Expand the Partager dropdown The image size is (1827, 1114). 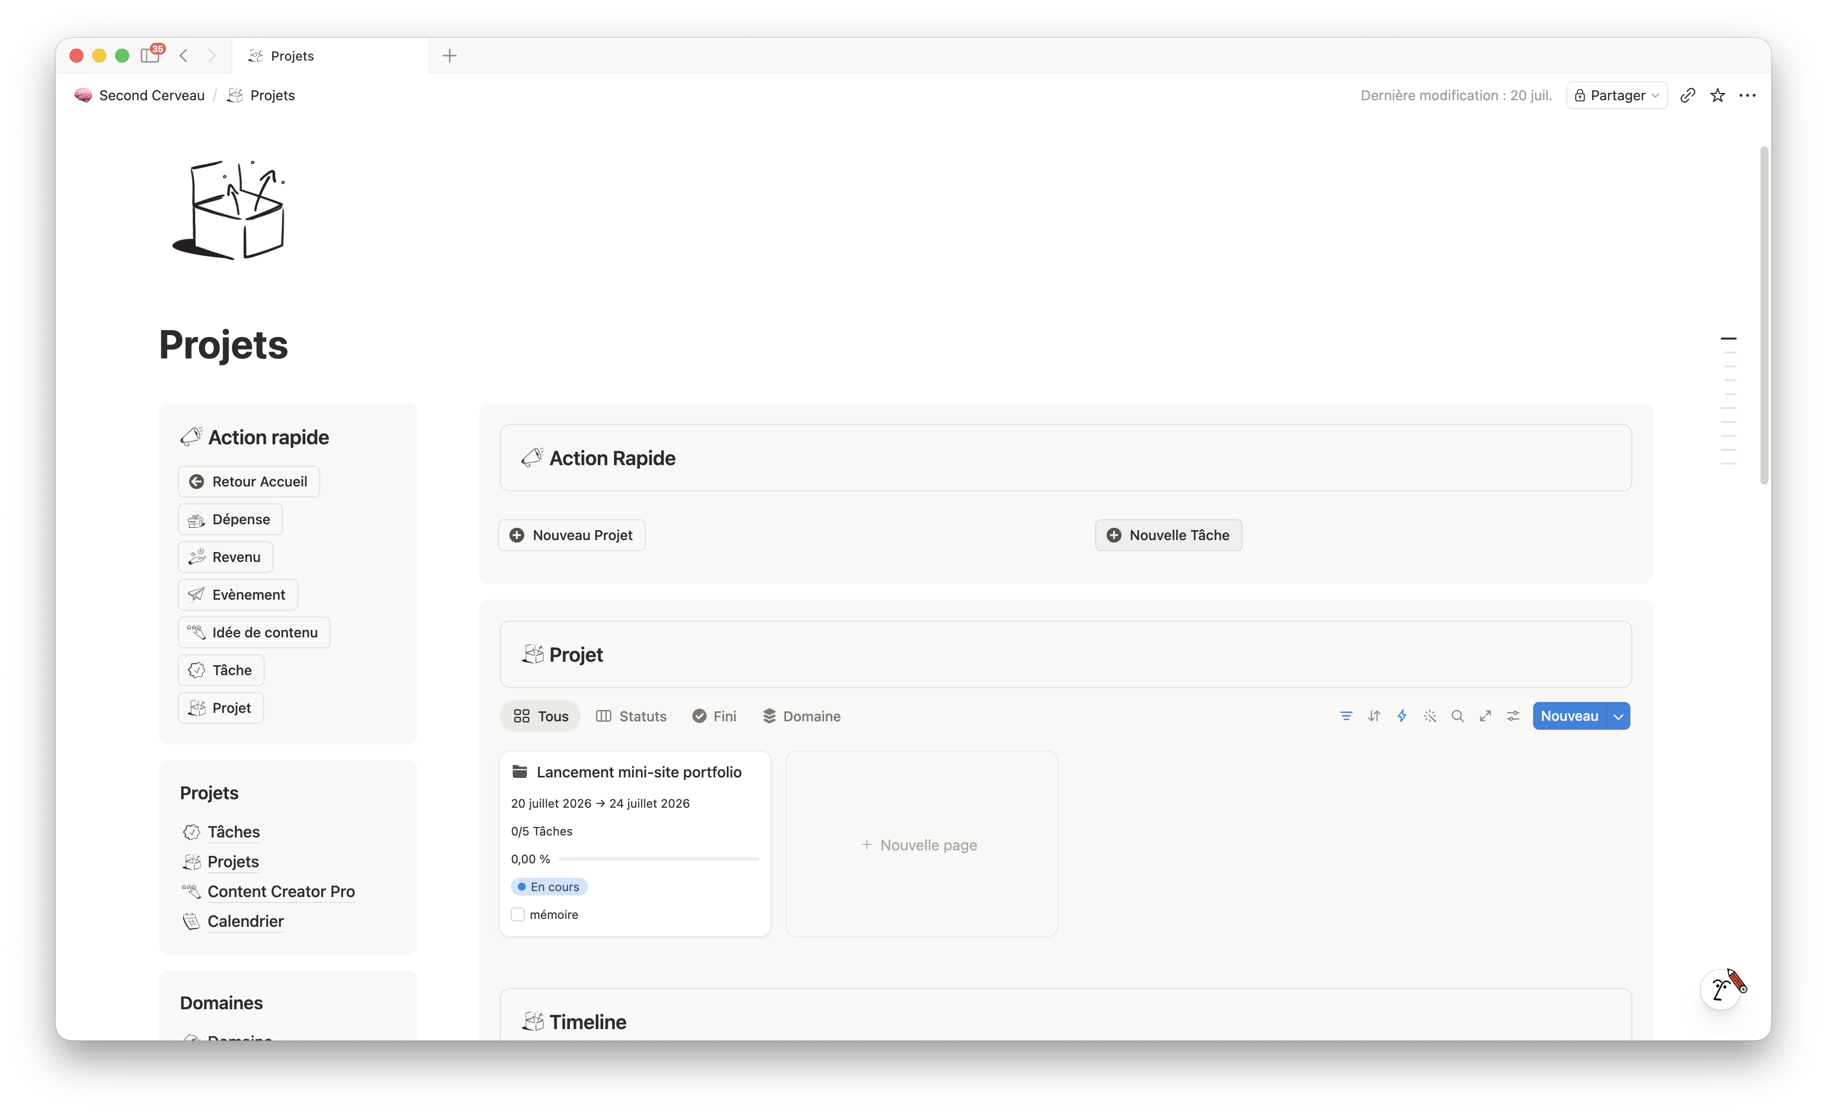[x=1617, y=96]
